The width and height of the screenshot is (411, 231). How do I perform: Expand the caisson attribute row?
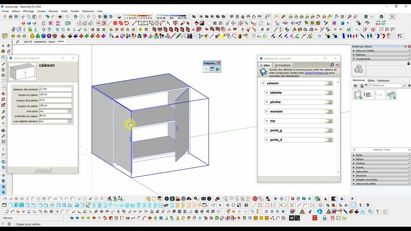pyautogui.click(x=263, y=83)
